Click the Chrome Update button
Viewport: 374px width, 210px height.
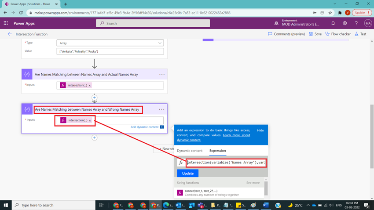pyautogui.click(x=362, y=13)
